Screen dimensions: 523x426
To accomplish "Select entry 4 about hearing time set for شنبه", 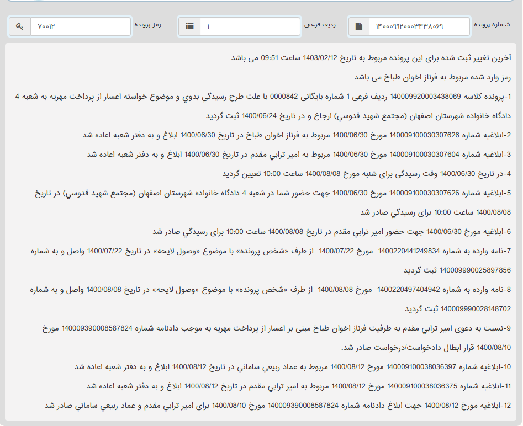I will [368, 174].
